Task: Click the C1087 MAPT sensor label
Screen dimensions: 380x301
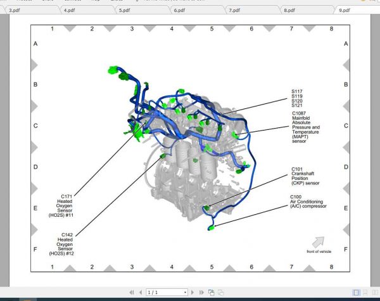Action: tap(306, 127)
